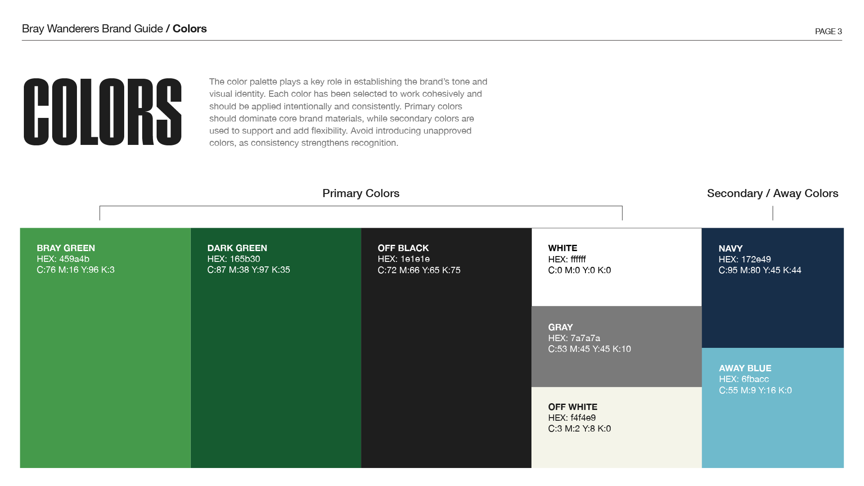The width and height of the screenshot is (864, 486).
Task: Click the Primary Colors label
Action: point(361,193)
